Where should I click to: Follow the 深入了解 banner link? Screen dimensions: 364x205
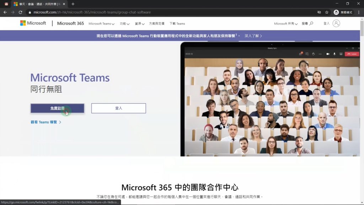point(253,36)
